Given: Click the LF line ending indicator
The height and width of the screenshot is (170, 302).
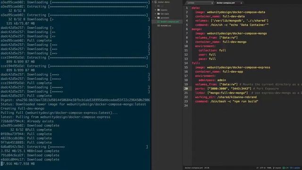Looking at the screenshot, I should coord(257,168).
